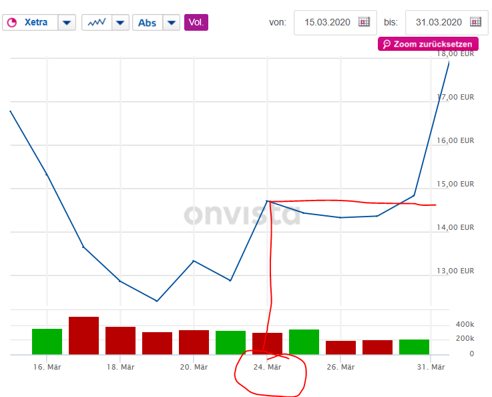Image resolution: width=492 pixels, height=397 pixels.
Task: Click the 18. Mär axis label
Action: (x=120, y=367)
